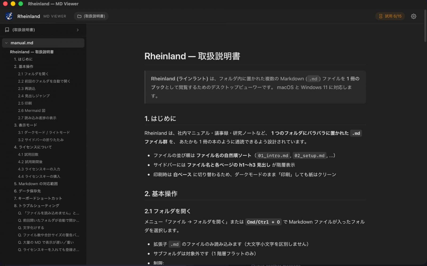The image size is (427, 266).
Task: Go to outline item 8. トラブルシューティング
Action: pos(37,206)
